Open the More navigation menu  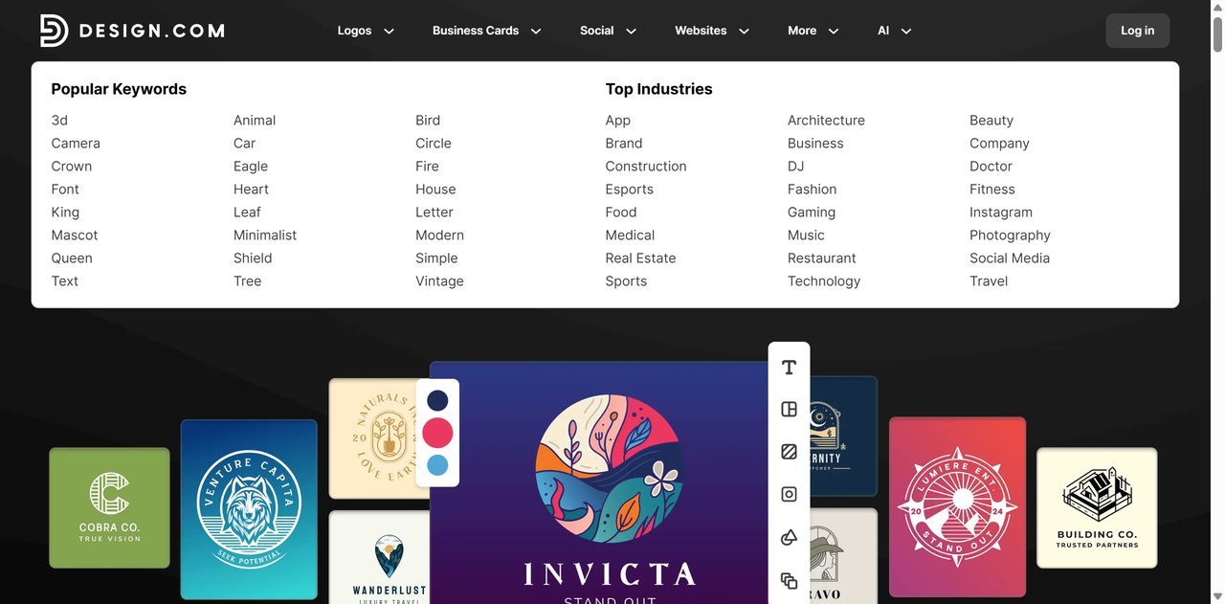click(x=813, y=31)
